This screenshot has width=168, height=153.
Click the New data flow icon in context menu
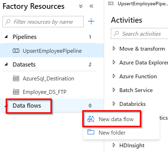(91, 119)
